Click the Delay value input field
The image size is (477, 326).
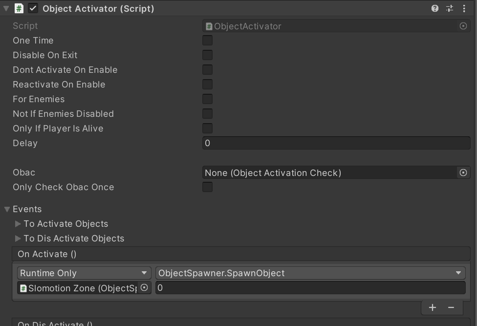point(336,143)
